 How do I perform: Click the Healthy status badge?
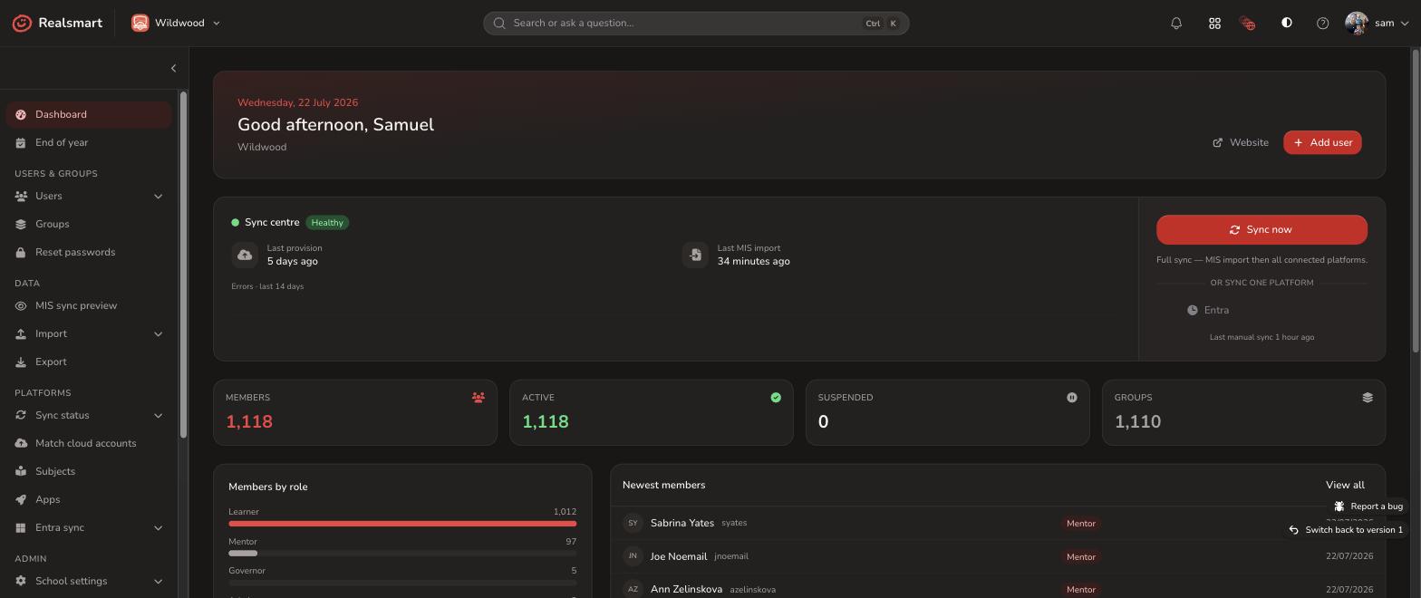pos(327,222)
